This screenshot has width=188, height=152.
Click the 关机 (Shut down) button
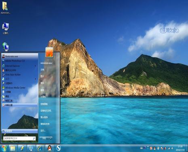44,138
